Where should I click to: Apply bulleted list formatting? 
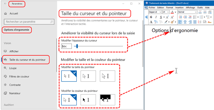[x=195, y=17]
